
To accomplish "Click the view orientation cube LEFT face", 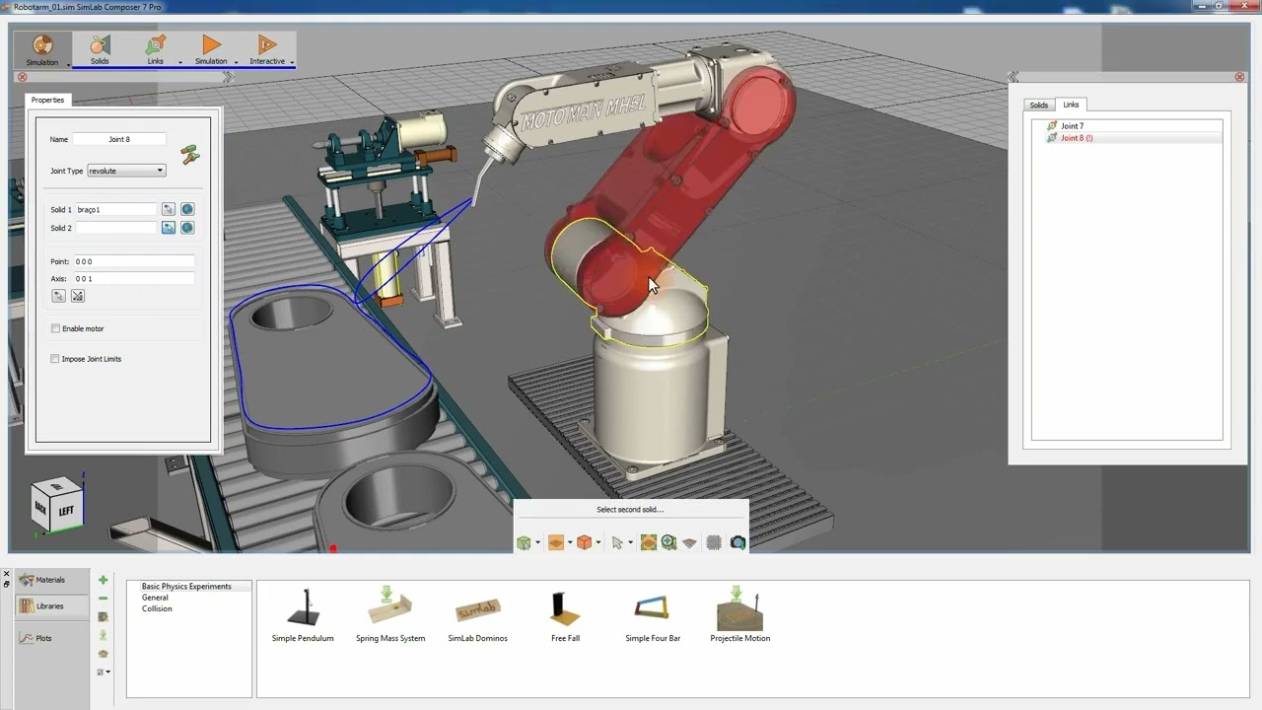I will [x=66, y=511].
